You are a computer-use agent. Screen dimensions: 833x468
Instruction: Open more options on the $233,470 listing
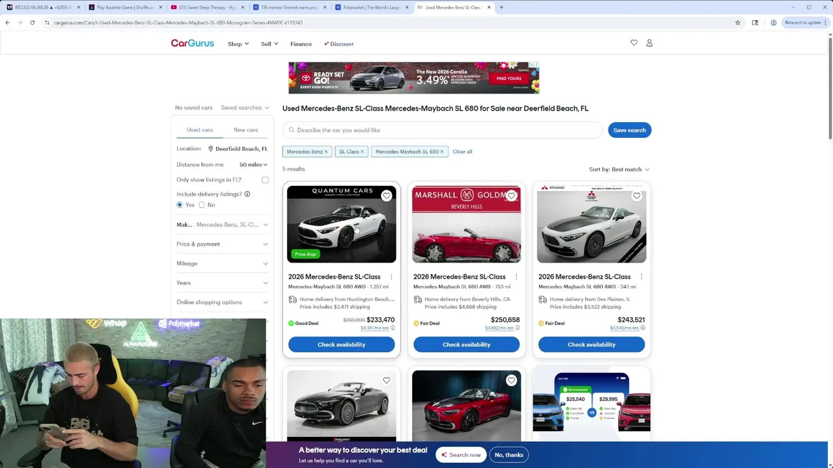(391, 277)
